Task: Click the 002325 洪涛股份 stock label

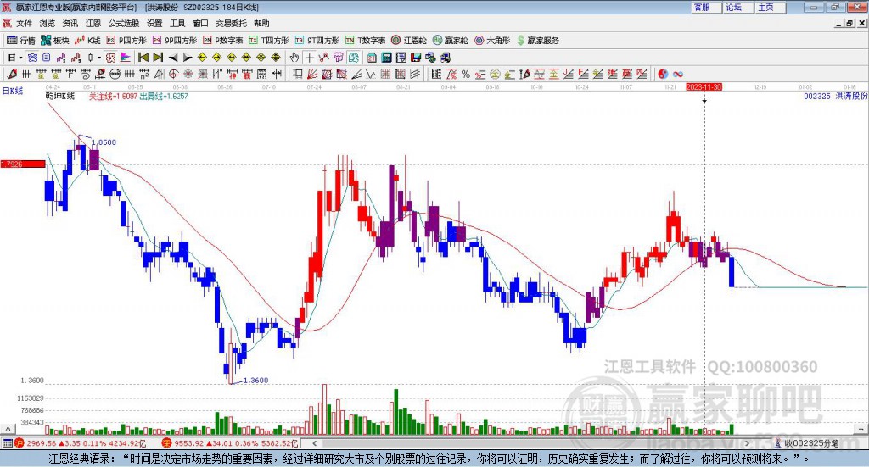Action: pos(835,97)
